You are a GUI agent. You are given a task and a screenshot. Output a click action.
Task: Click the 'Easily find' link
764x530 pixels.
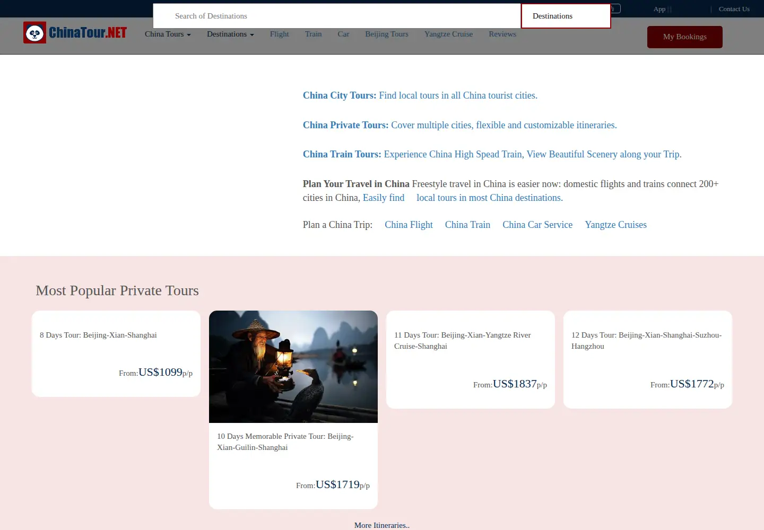384,198
